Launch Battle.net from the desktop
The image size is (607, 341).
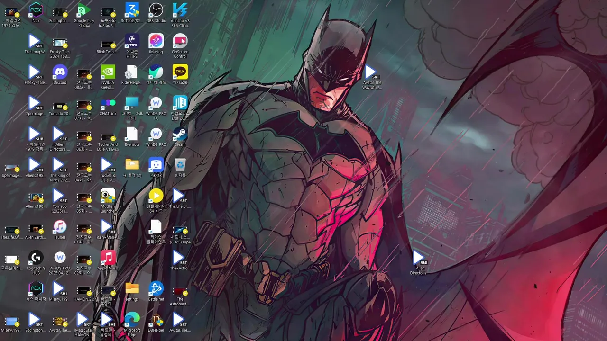pos(156,292)
